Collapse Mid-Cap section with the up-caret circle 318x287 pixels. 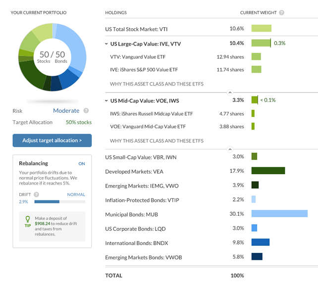(230, 149)
